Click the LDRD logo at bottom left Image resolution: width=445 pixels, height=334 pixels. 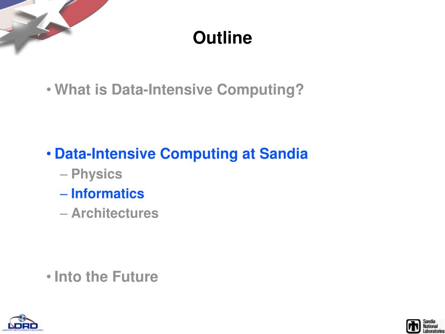[x=23, y=323]
